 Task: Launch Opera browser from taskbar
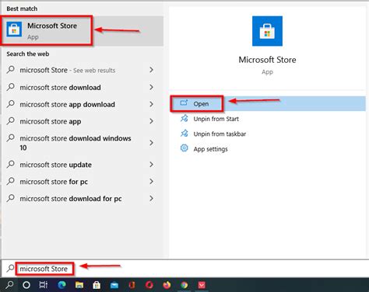[149, 285]
